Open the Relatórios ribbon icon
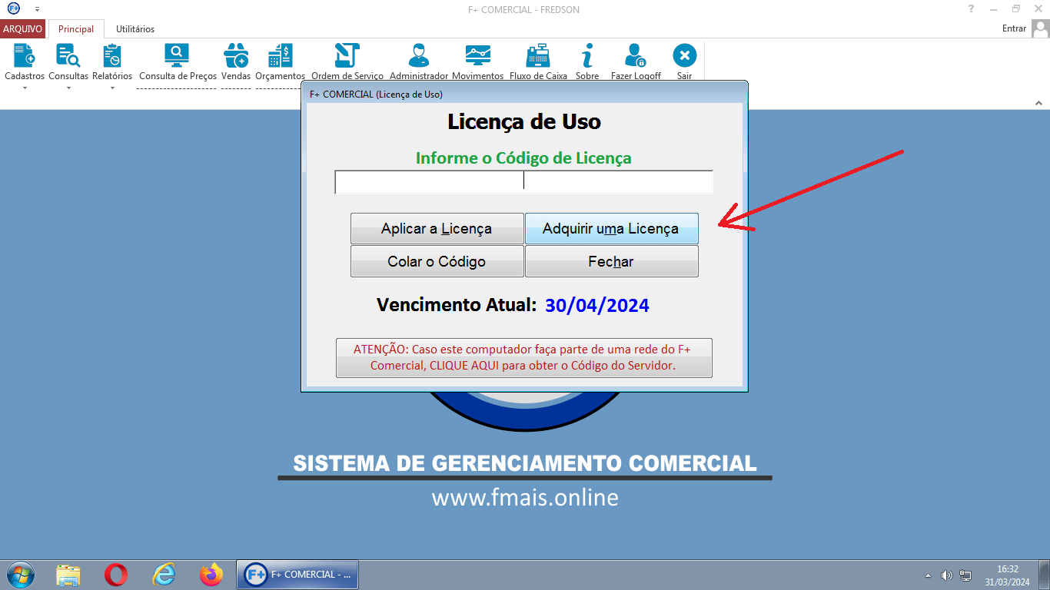 [x=112, y=56]
